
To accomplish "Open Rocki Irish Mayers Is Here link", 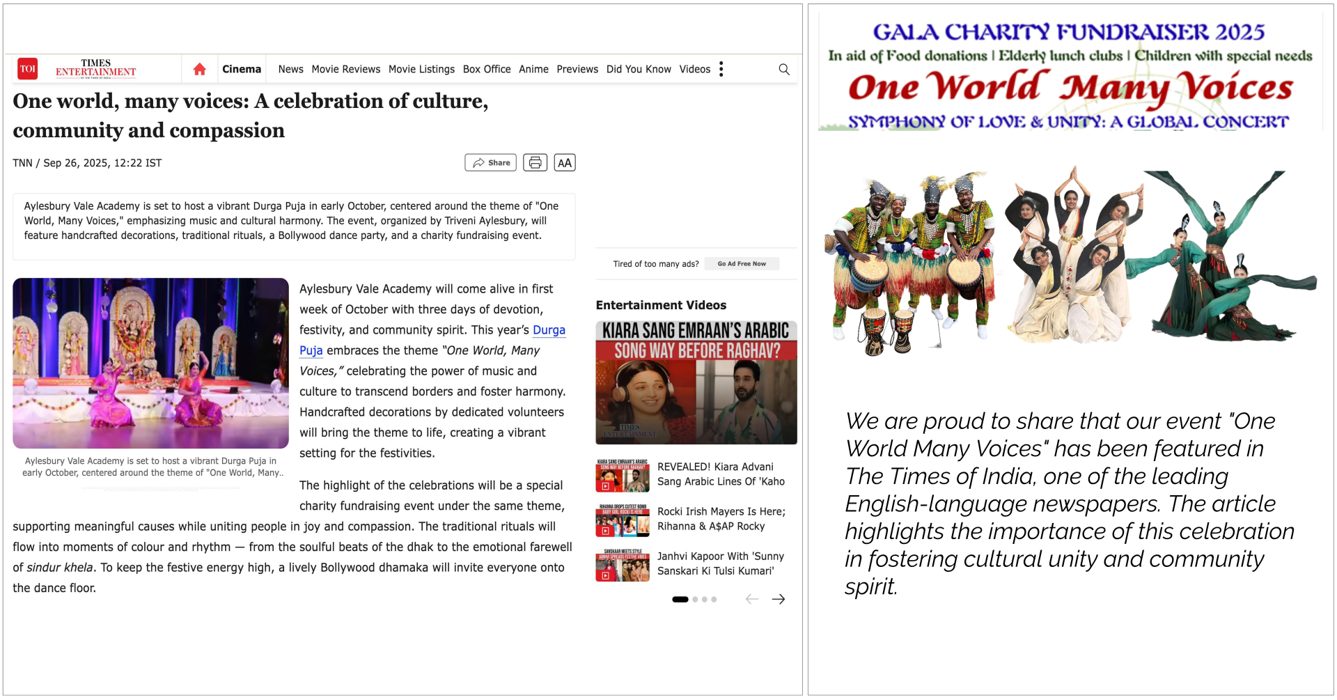I will pyautogui.click(x=721, y=519).
